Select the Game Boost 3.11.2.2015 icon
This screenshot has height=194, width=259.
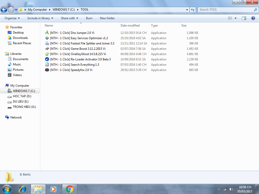47,49
